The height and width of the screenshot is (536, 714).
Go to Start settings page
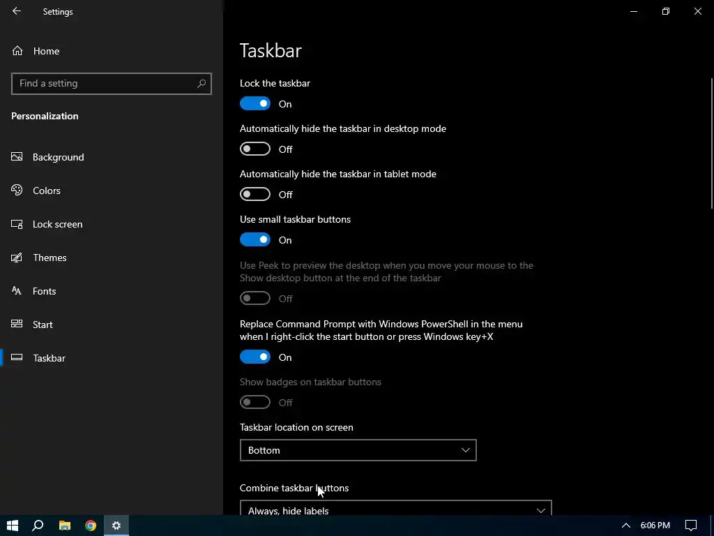(111, 325)
